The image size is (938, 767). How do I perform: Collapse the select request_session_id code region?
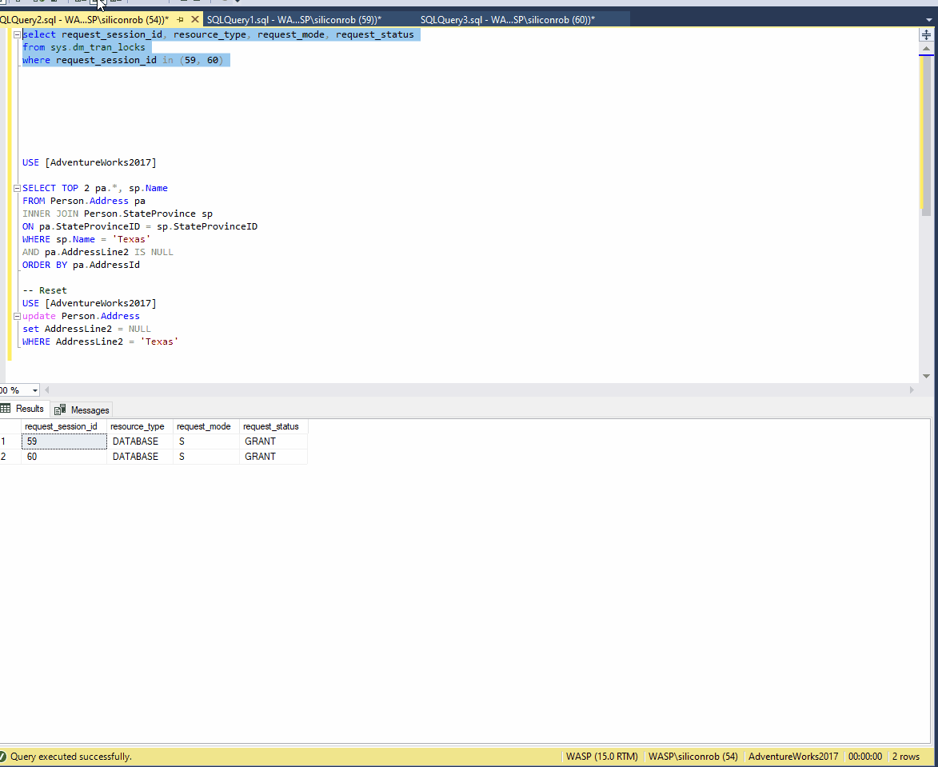15,34
